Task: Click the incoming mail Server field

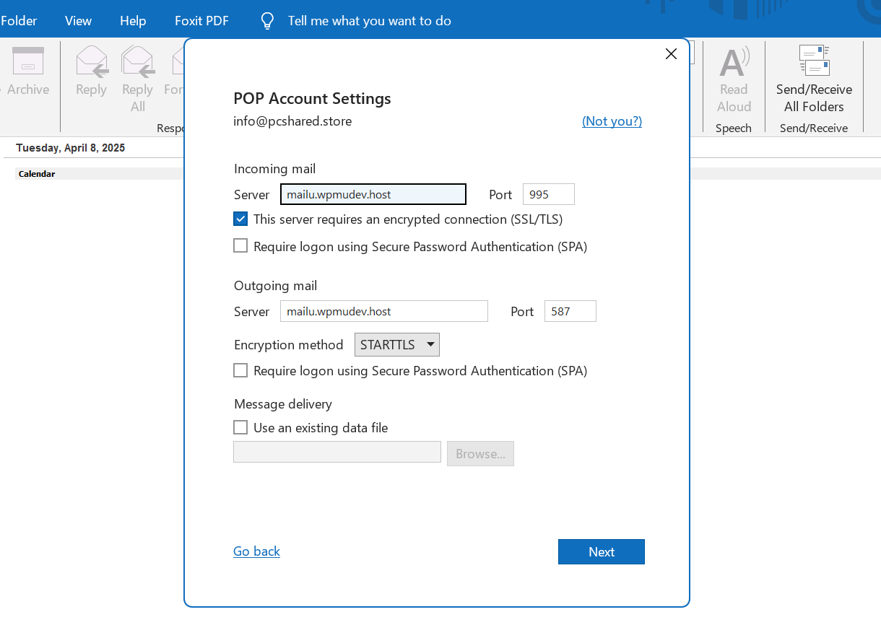Action: click(x=373, y=194)
